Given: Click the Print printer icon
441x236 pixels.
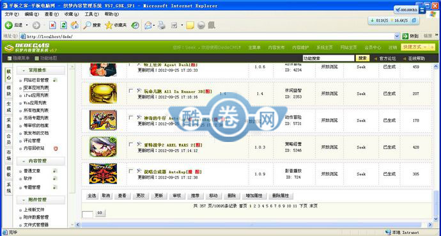Looking at the screenshot, I should click(x=162, y=26).
